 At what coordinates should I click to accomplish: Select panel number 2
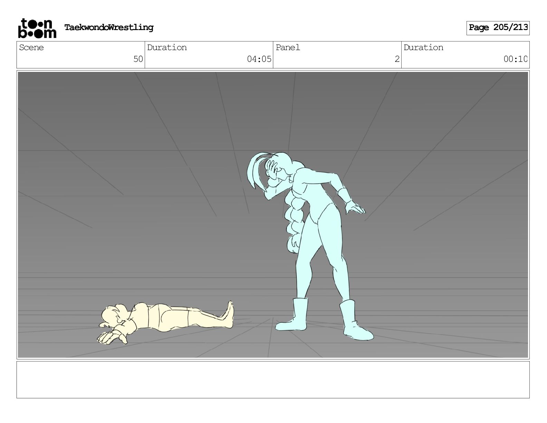[x=397, y=59]
